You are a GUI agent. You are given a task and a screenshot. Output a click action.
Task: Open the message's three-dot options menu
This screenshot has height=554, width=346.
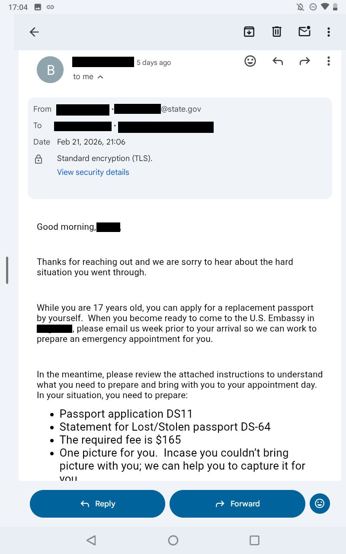pos(329,61)
